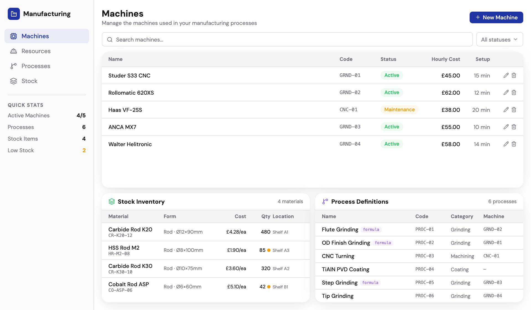Click the Machines gear icon in sidebar
Image resolution: width=531 pixels, height=310 pixels.
point(13,36)
